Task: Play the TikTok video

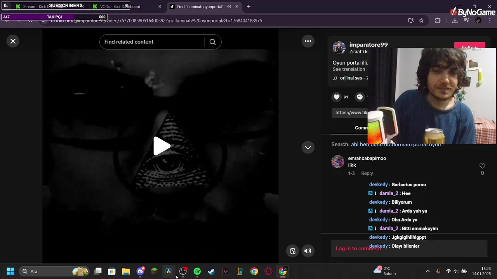Action: pyautogui.click(x=162, y=146)
